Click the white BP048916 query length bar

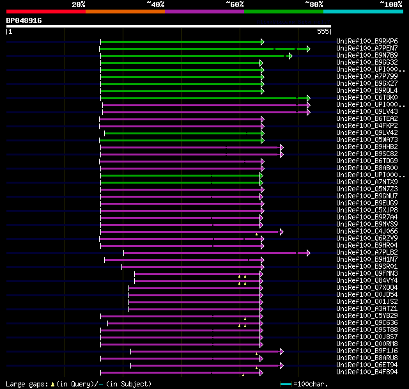(x=169, y=26)
